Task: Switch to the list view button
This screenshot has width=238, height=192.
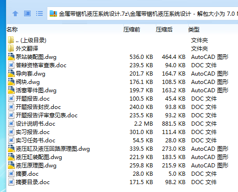Action: point(39,13)
